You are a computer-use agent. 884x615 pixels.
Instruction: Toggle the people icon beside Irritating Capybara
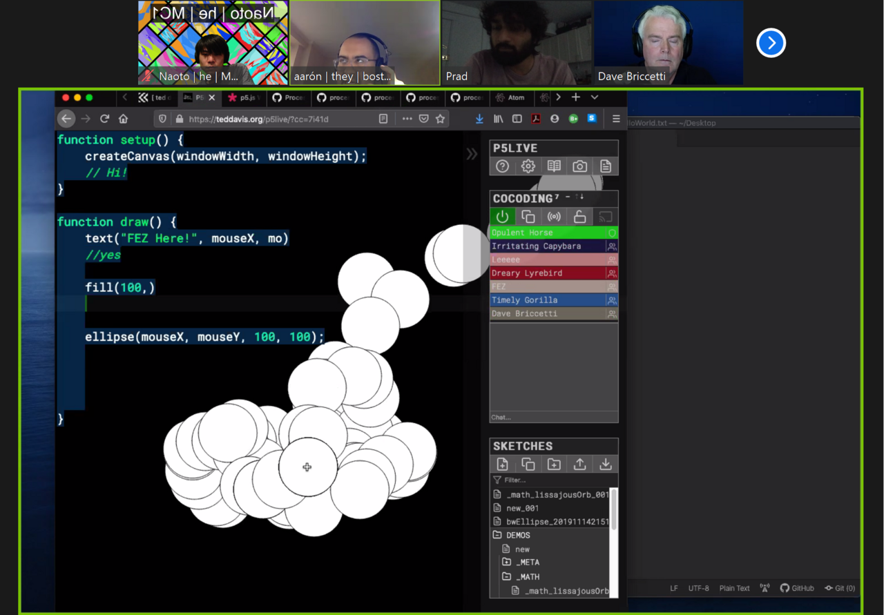[612, 246]
